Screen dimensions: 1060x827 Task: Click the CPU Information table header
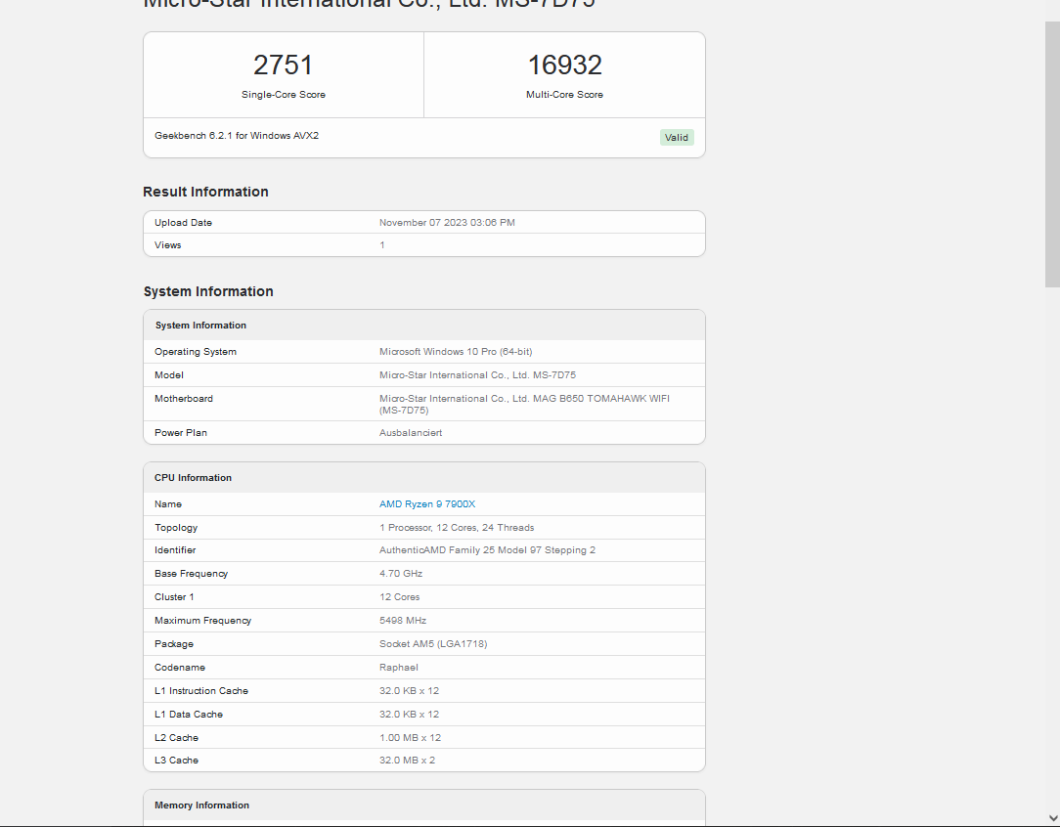[x=423, y=478]
